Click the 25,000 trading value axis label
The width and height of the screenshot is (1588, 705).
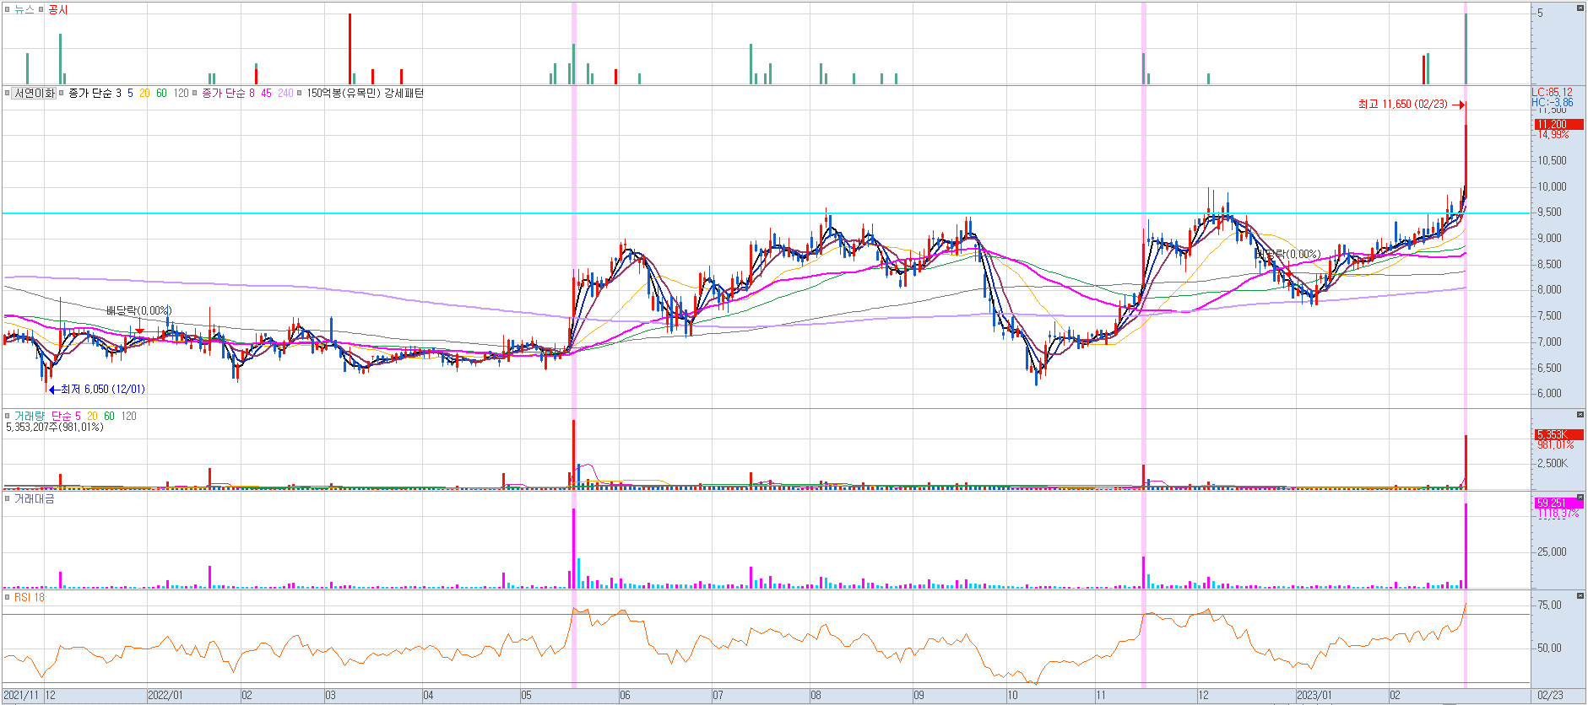pos(1552,552)
